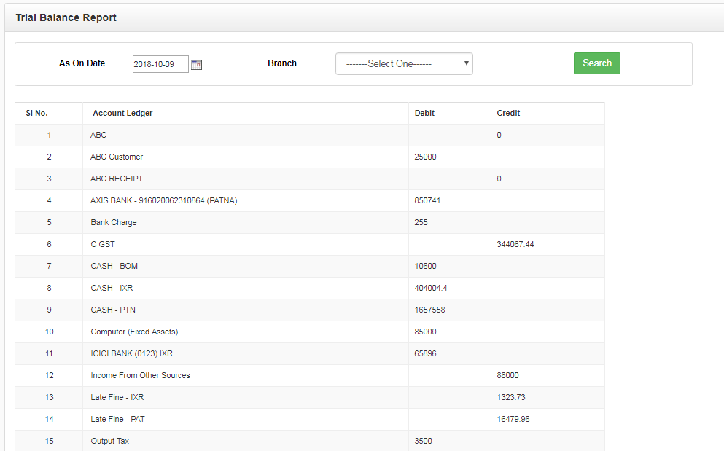Select the ICICI BANK (0123) IXR row

tap(310, 353)
